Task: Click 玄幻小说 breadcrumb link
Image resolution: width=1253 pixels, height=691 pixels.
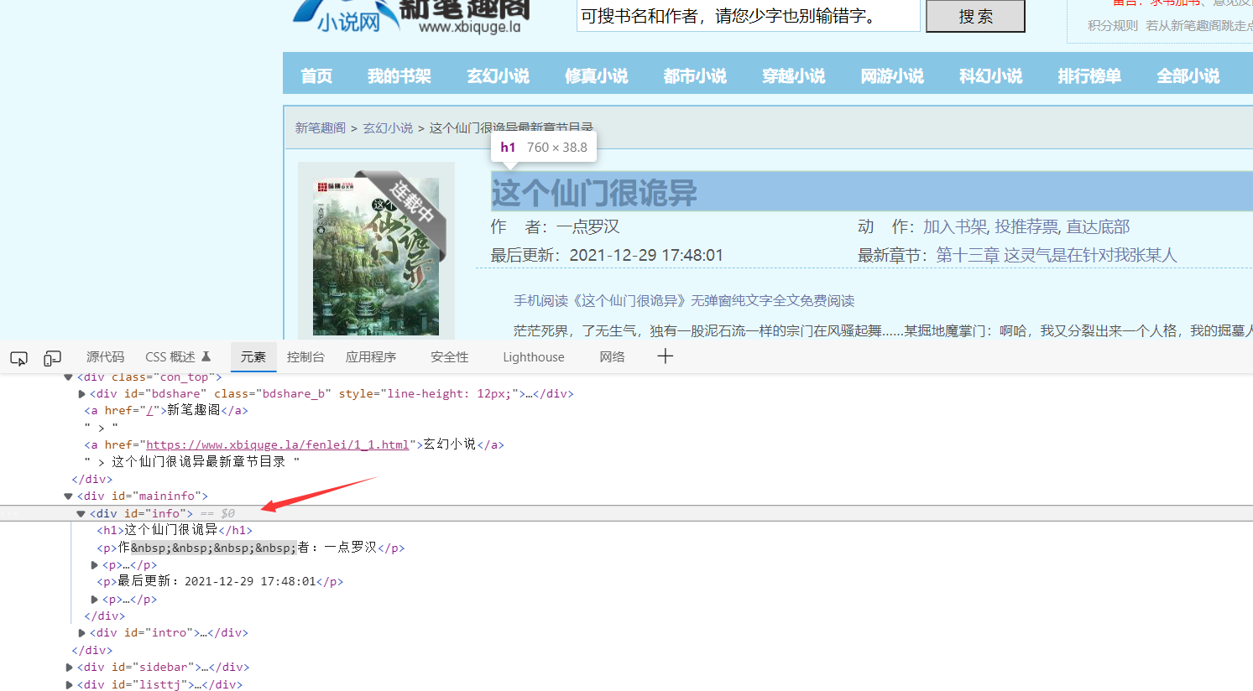Action: click(388, 128)
